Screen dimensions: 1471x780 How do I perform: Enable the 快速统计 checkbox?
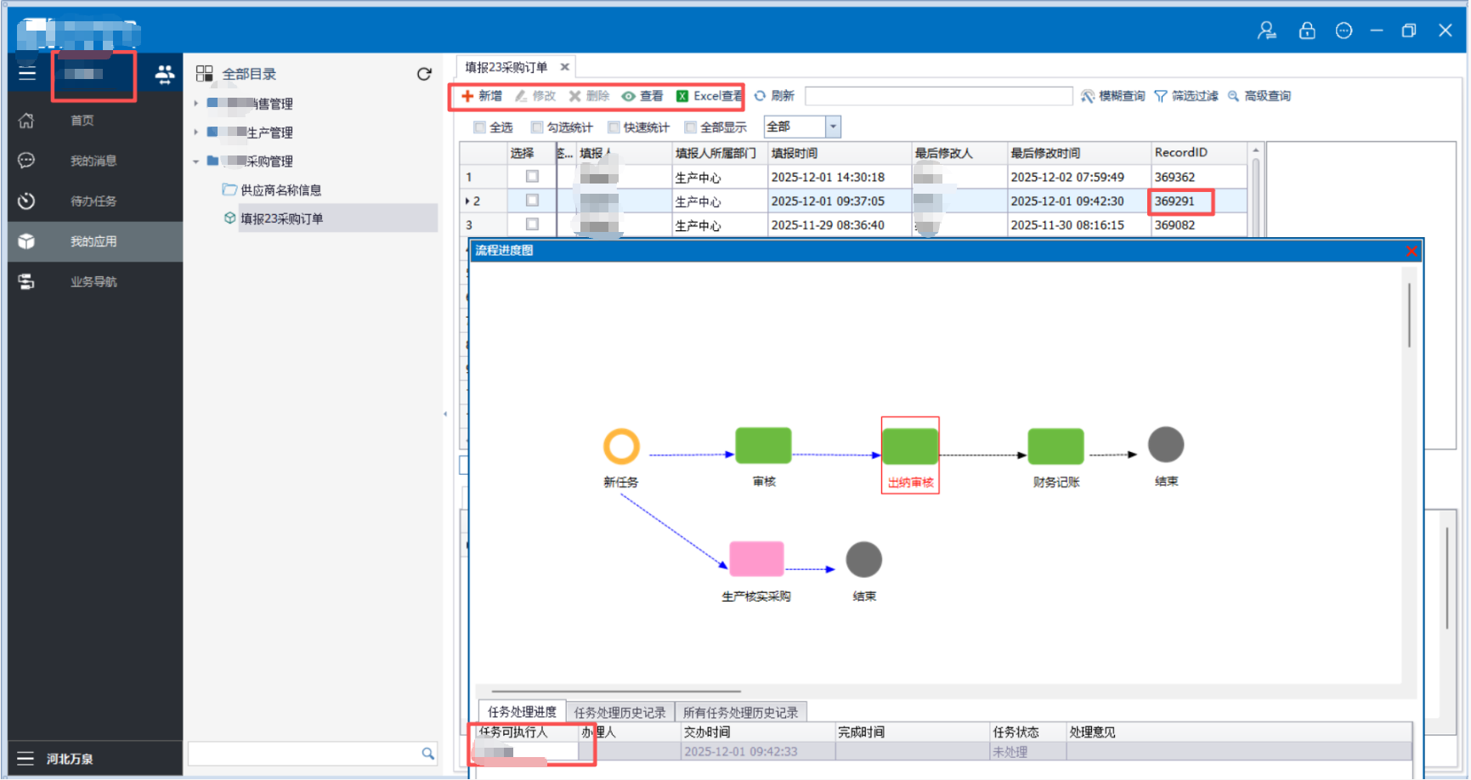614,127
